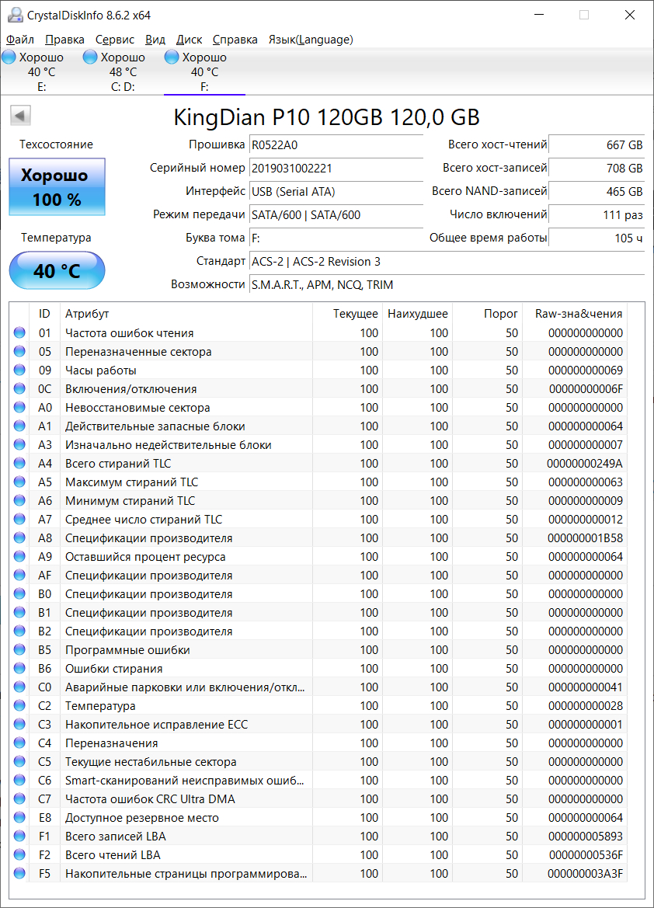Click the serial number field

[x=336, y=168]
